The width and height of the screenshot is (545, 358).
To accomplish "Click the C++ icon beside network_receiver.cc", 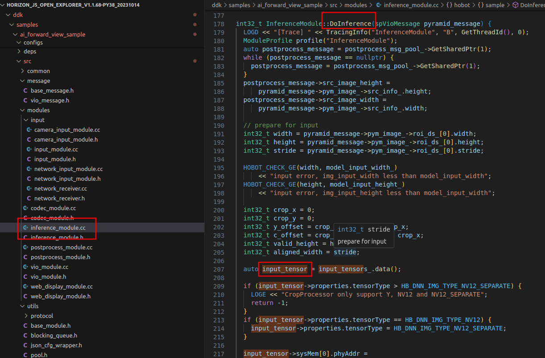I will coord(29,189).
